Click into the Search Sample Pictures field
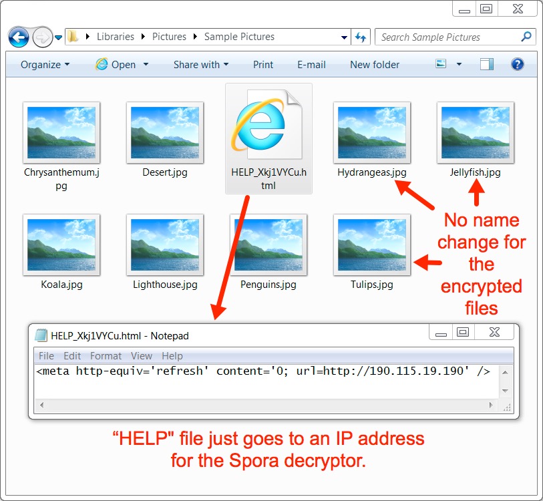The image size is (543, 501). click(447, 37)
